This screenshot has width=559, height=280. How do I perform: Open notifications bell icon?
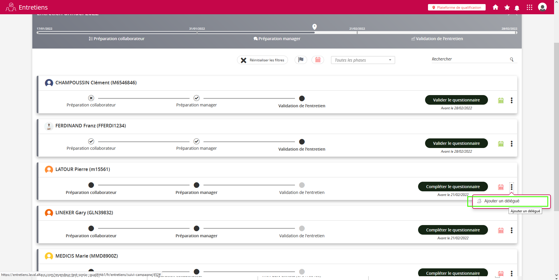click(517, 8)
